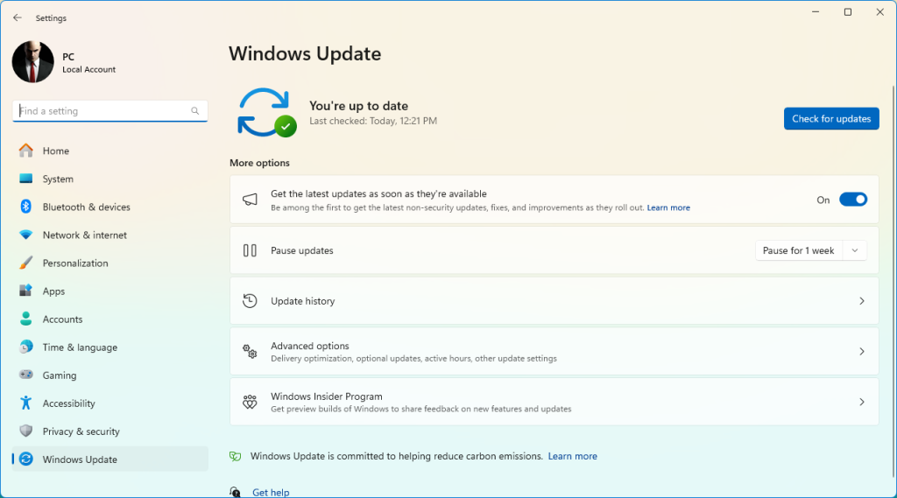Screen dimensions: 897x498
Task: Click the Get help link
Action: [271, 492]
